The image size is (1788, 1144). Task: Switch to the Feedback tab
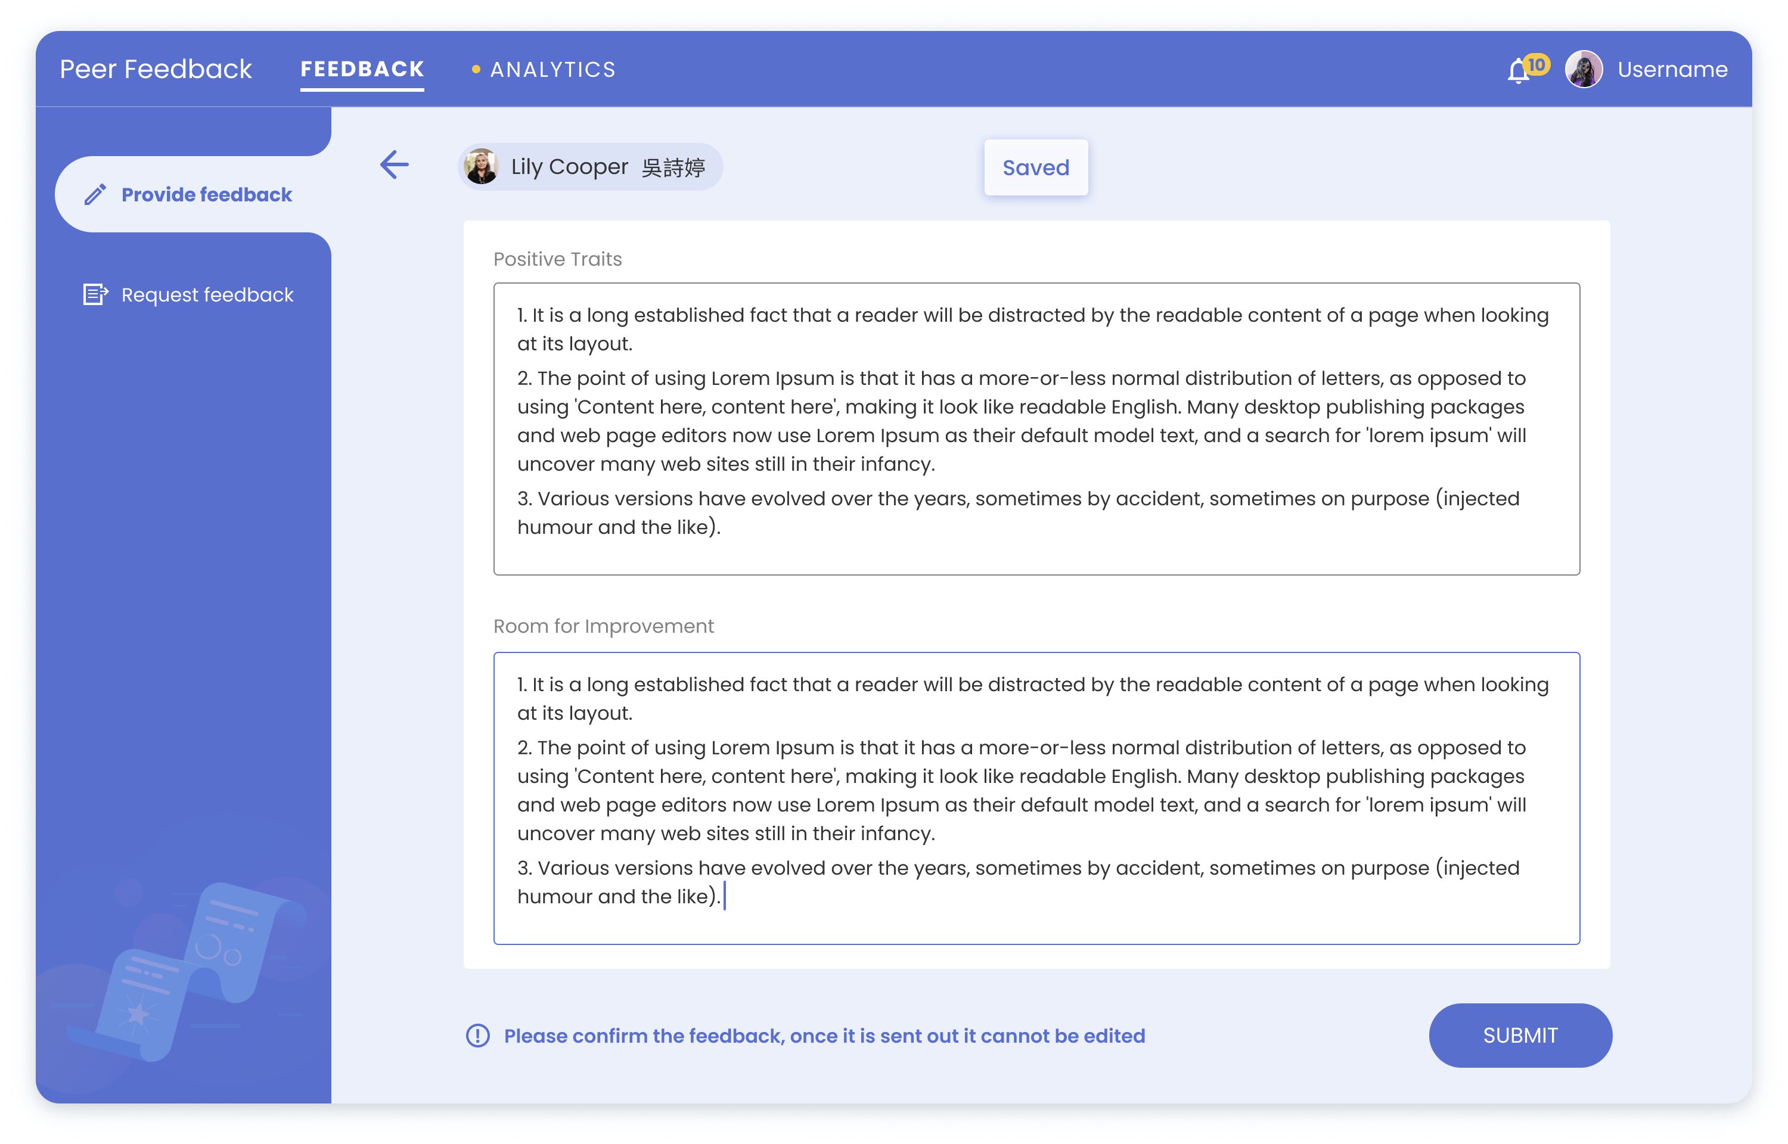[362, 70]
